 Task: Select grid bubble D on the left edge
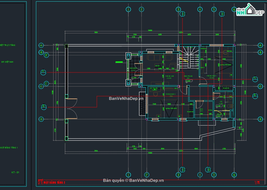[x=41, y=119]
